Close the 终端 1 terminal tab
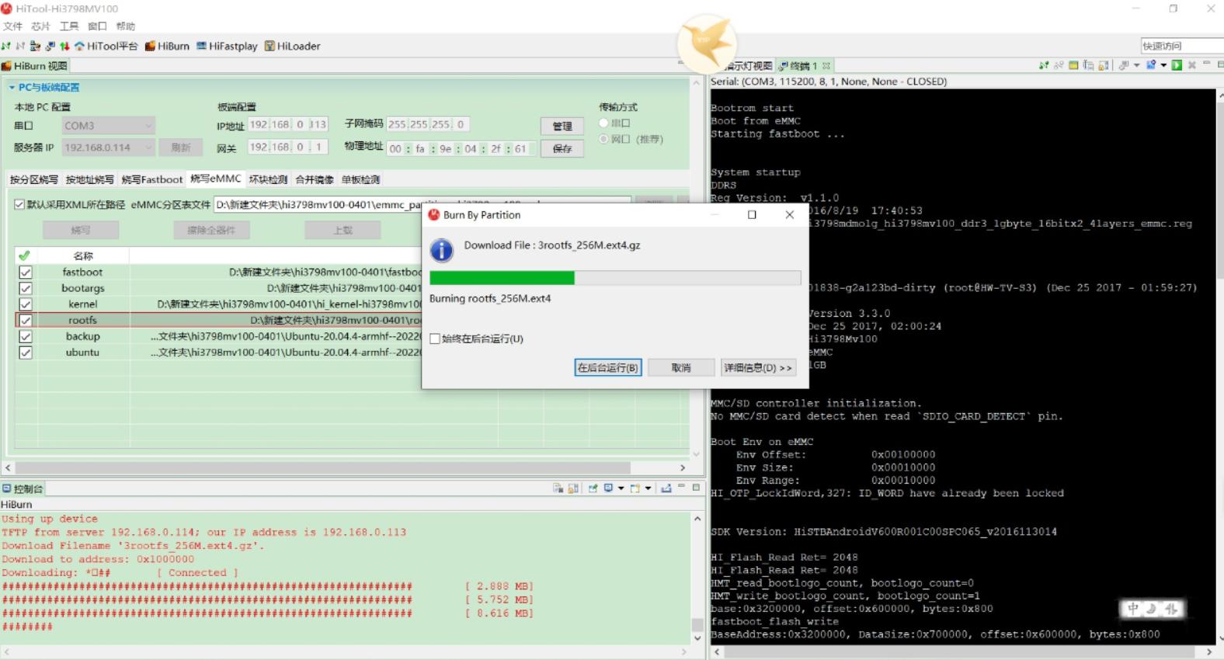 click(x=826, y=66)
